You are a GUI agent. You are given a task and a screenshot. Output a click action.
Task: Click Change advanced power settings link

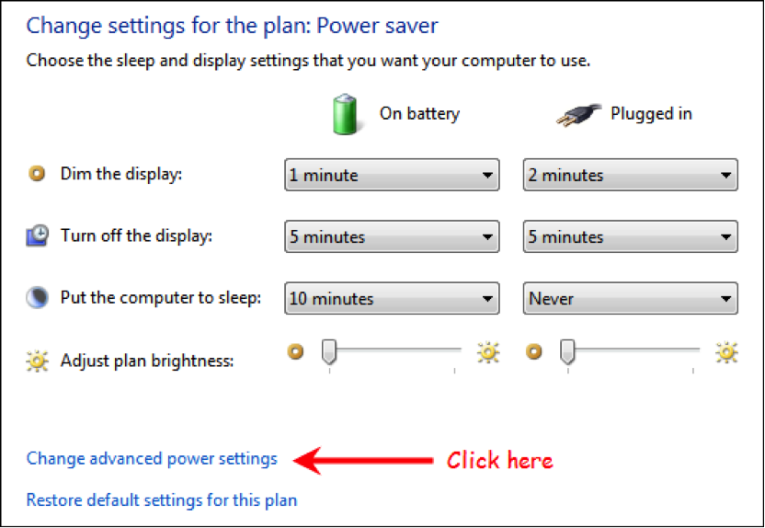click(152, 459)
